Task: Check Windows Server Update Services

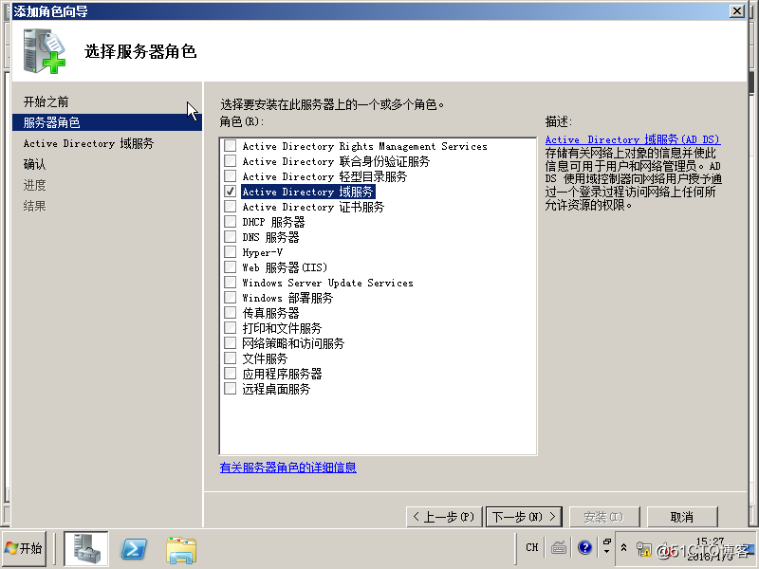Action: pyautogui.click(x=231, y=282)
